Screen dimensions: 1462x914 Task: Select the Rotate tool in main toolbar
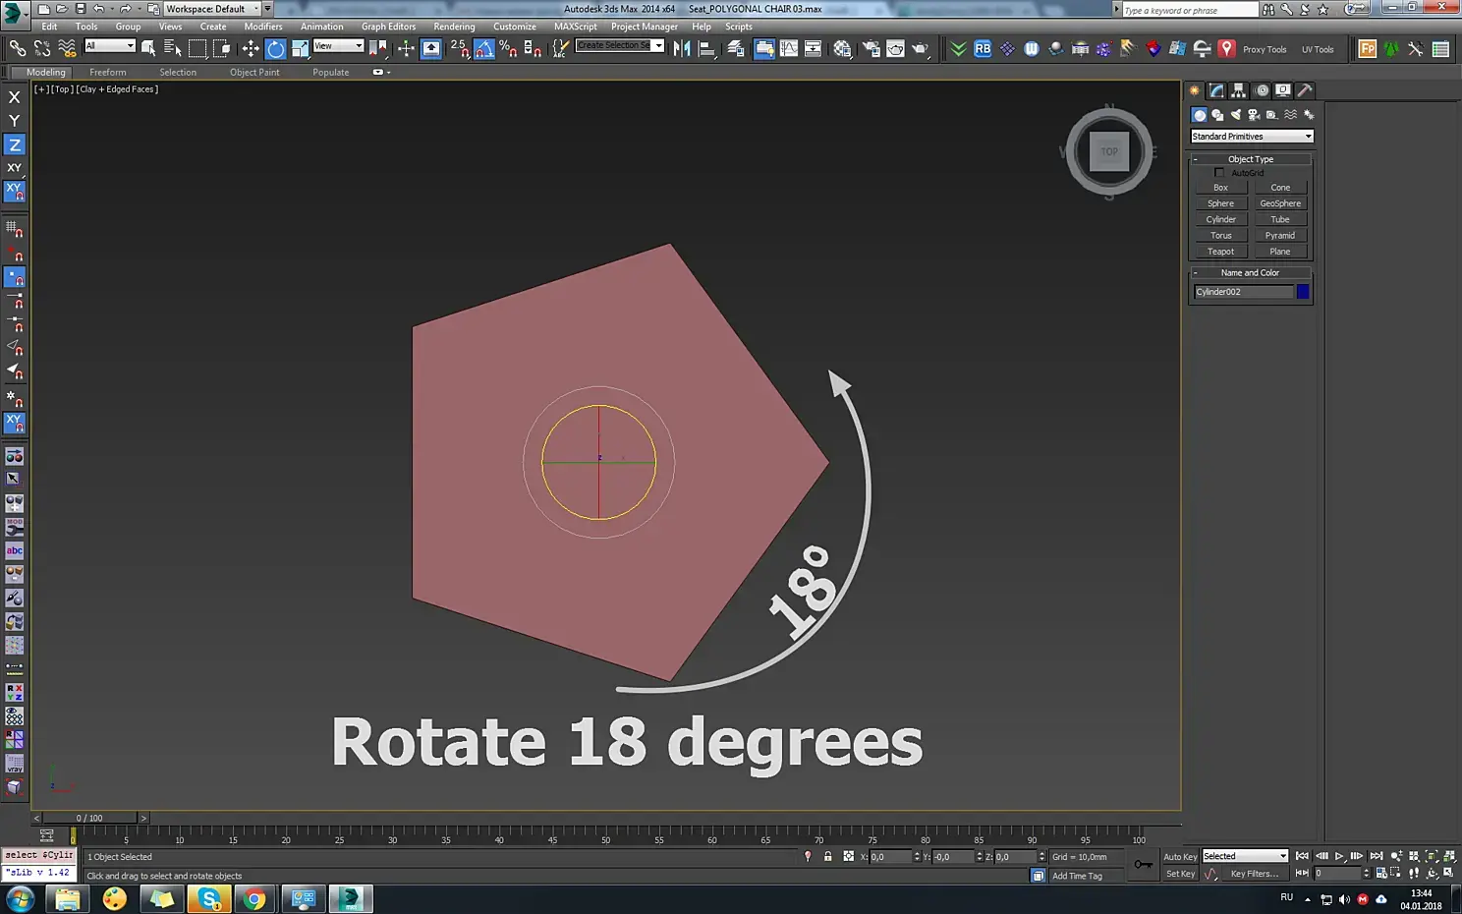tap(276, 49)
